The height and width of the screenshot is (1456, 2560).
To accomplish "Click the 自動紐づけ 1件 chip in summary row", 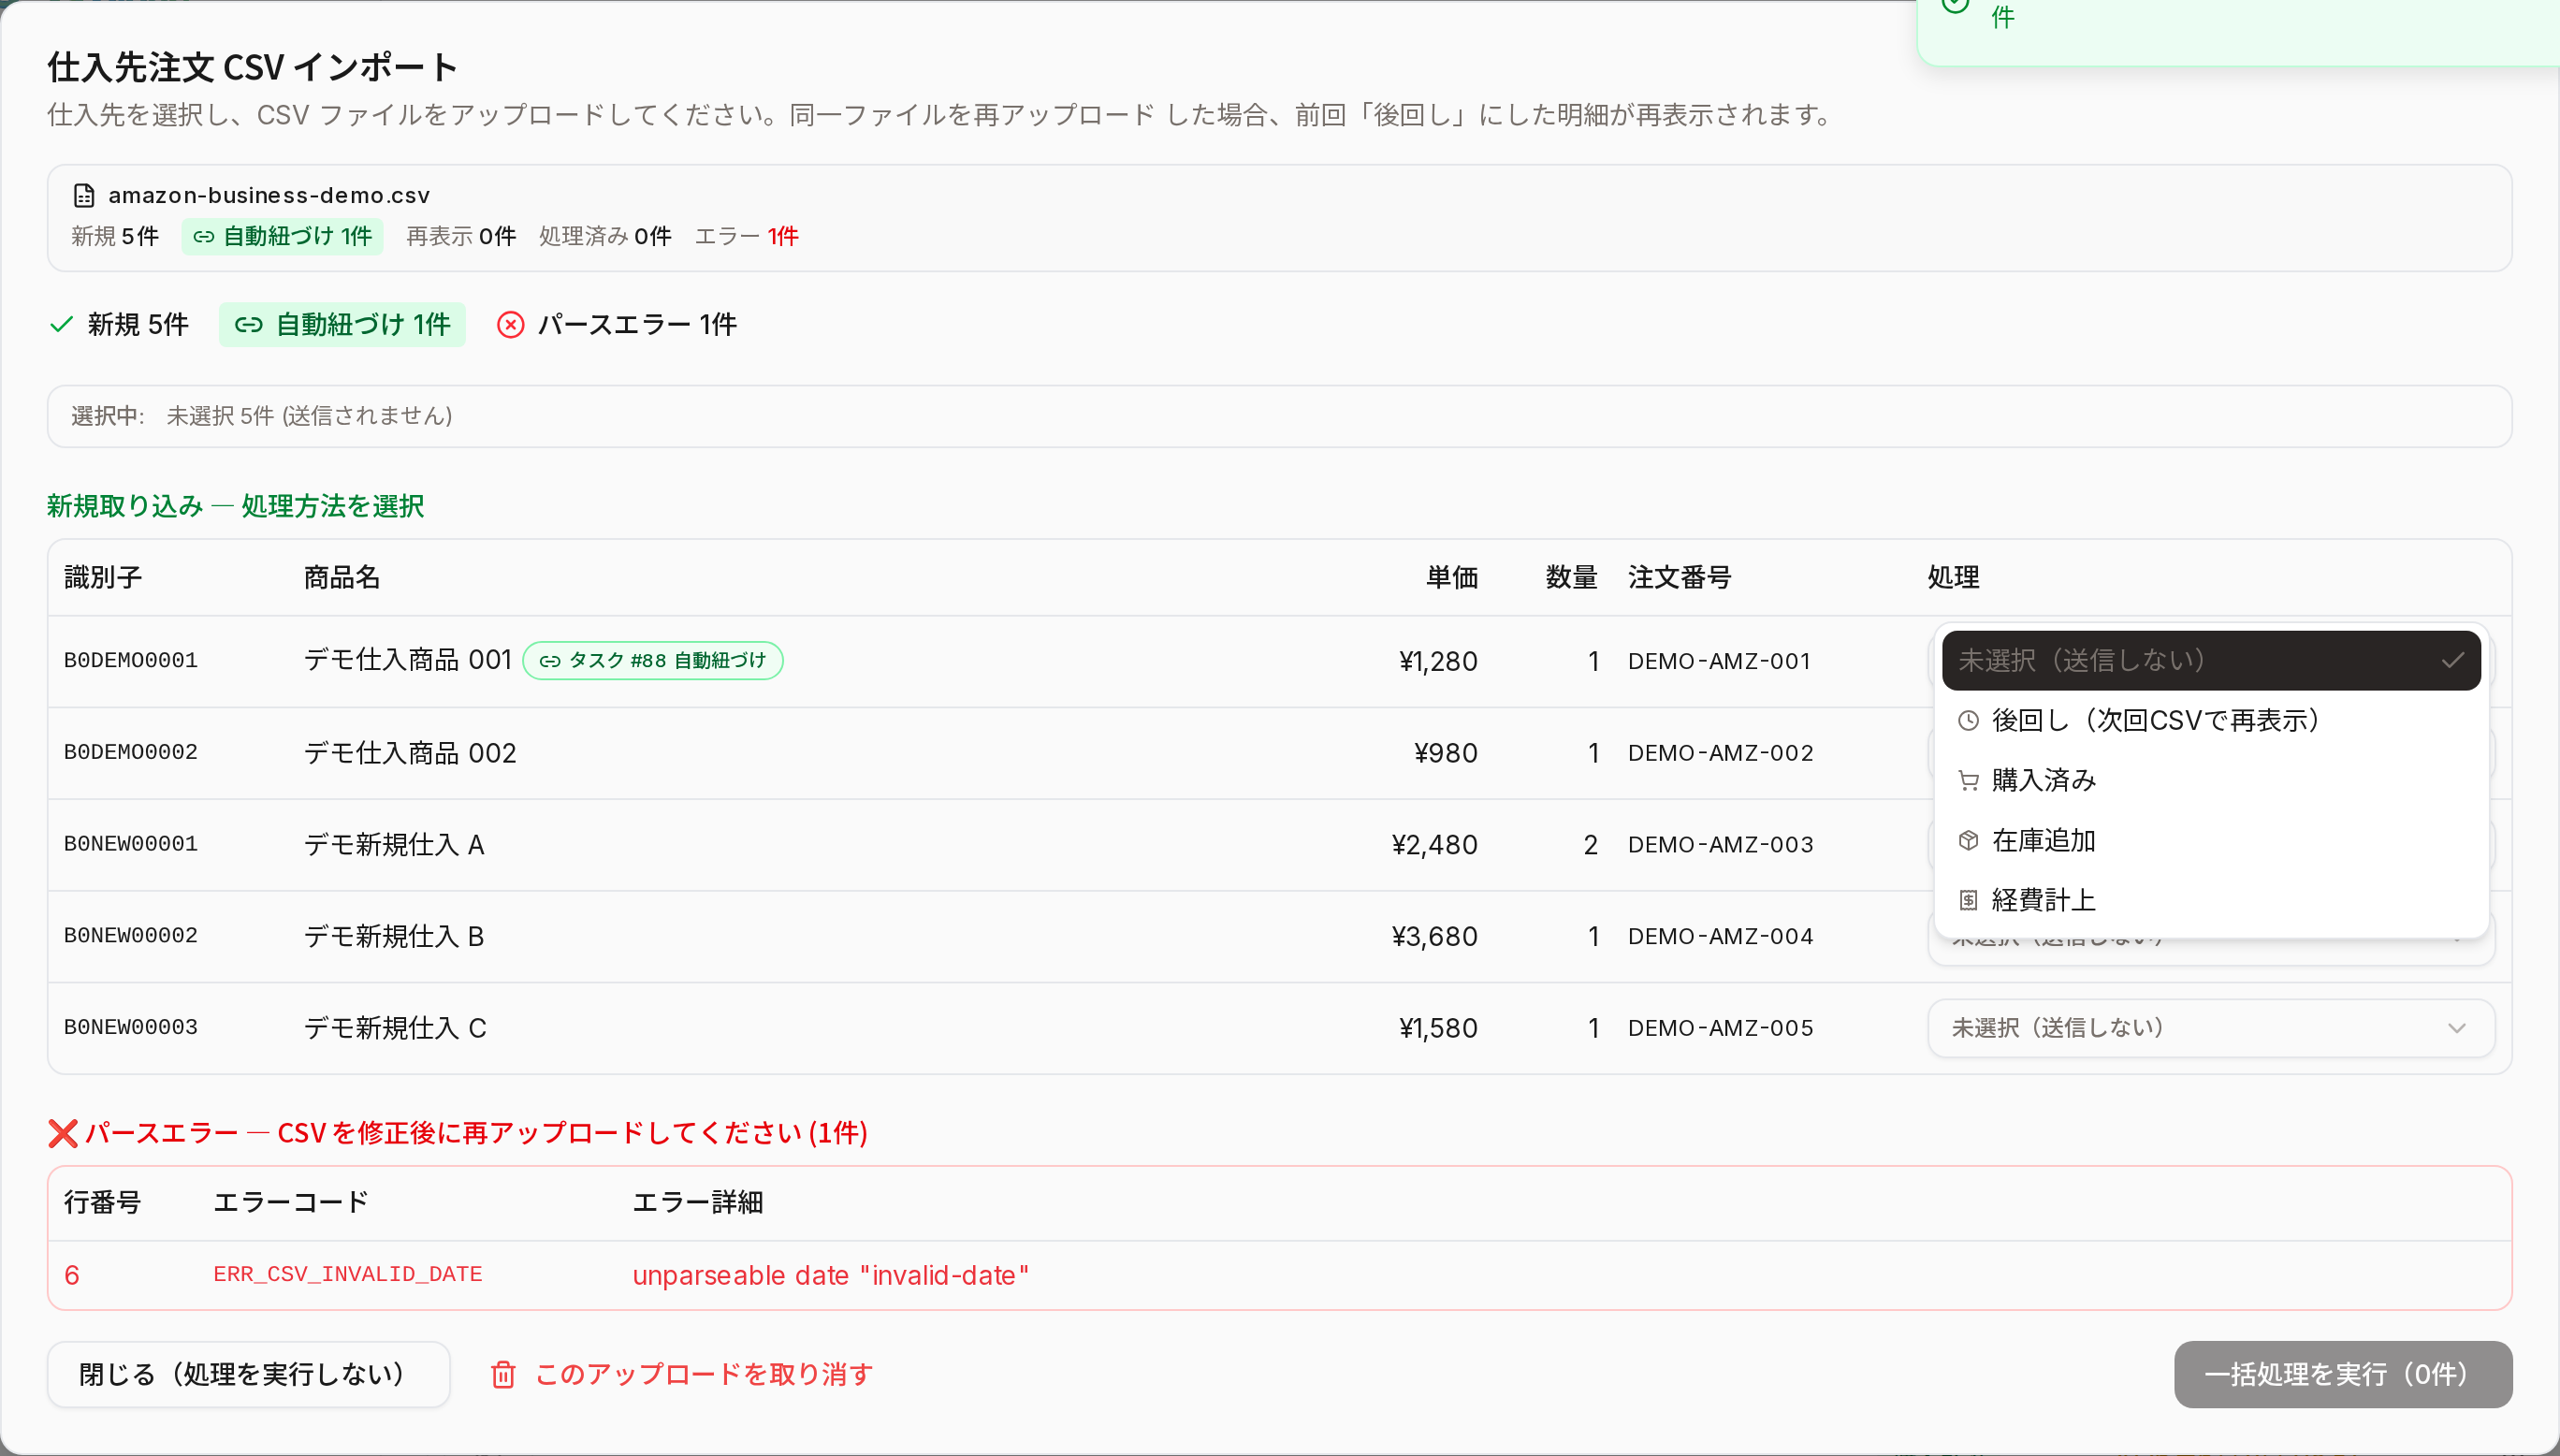I will click(342, 325).
